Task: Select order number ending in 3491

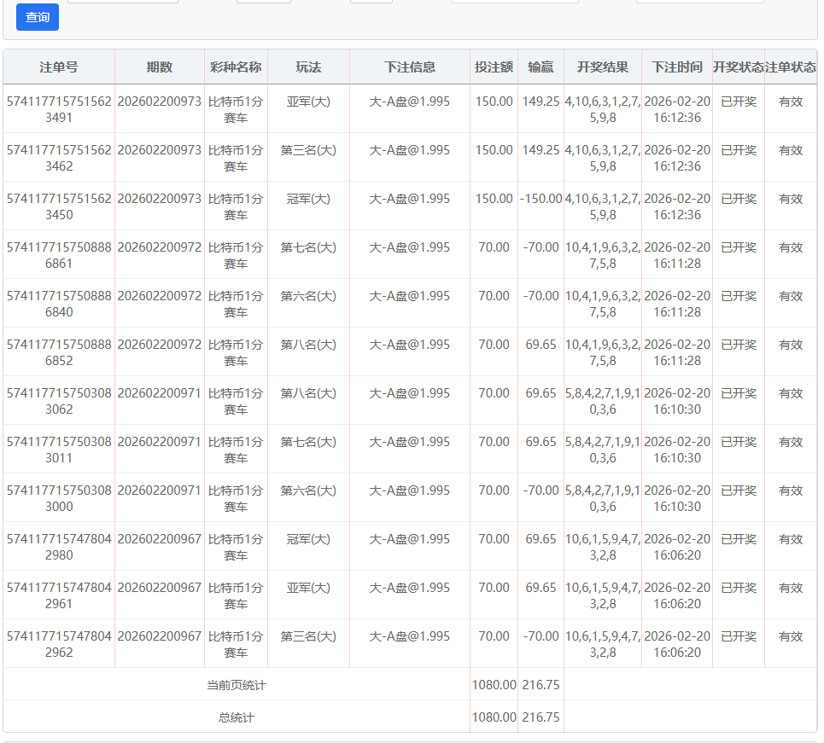Action: click(59, 109)
